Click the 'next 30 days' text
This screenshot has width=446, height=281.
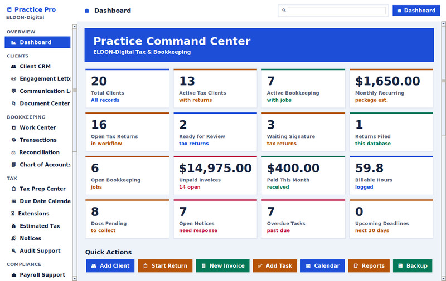(372, 230)
